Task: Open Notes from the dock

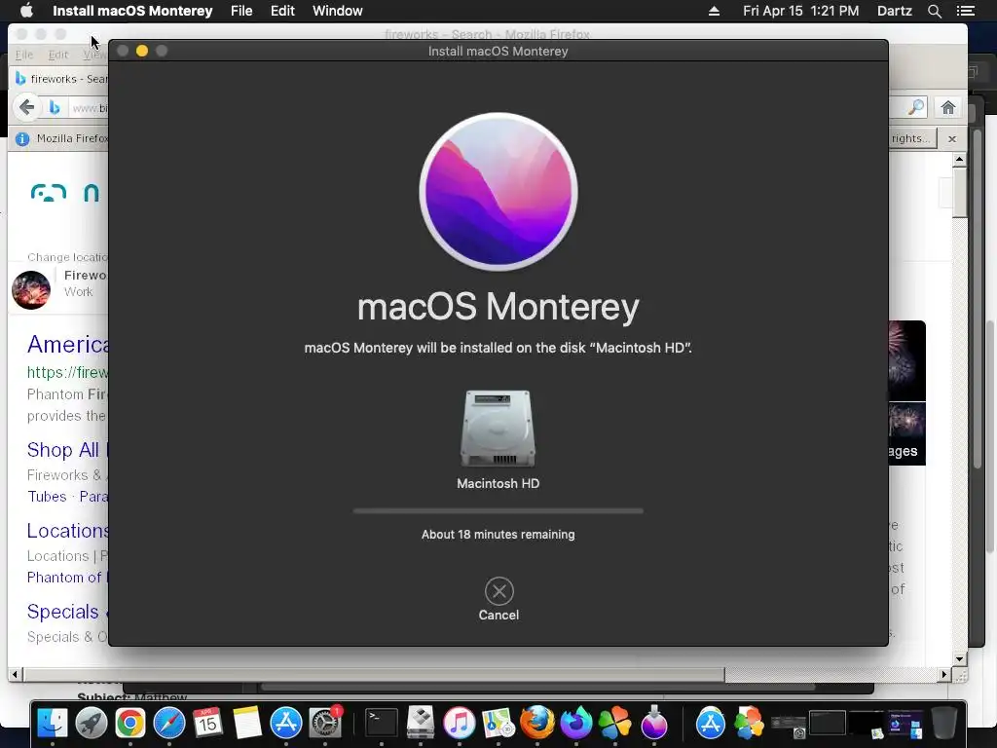Action: pyautogui.click(x=247, y=724)
